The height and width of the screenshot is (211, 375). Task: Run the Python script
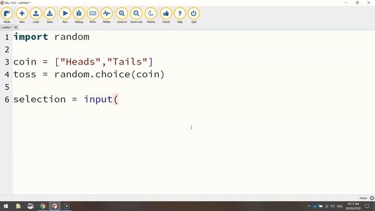(65, 15)
